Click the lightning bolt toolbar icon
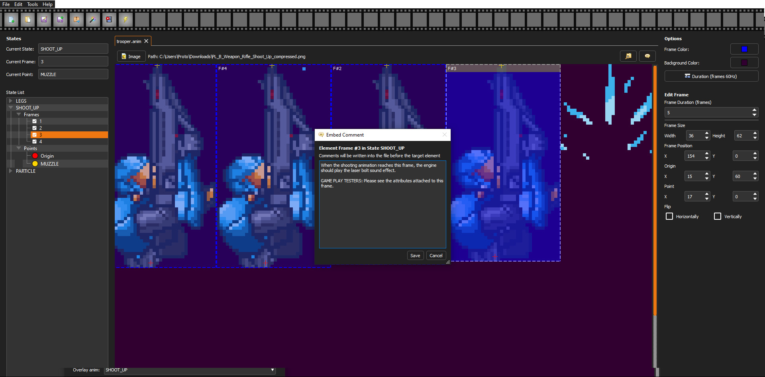The width and height of the screenshot is (765, 377). [126, 19]
